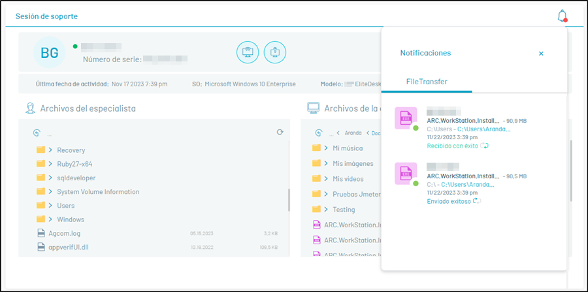
Task: Click the Archivos del especialista heading icon
Action: click(x=30, y=108)
